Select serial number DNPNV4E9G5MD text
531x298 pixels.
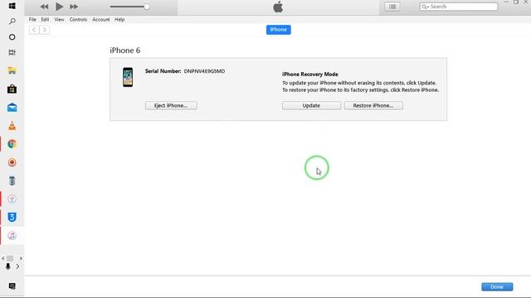[204, 71]
